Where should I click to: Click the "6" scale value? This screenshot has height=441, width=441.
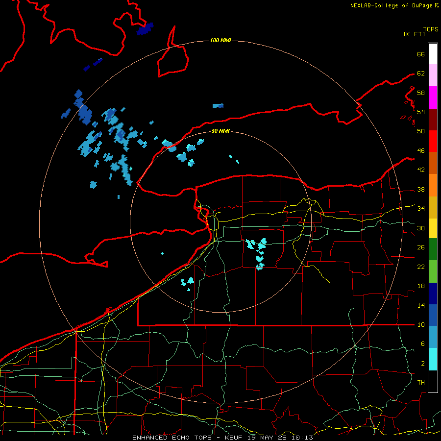coord(423,343)
